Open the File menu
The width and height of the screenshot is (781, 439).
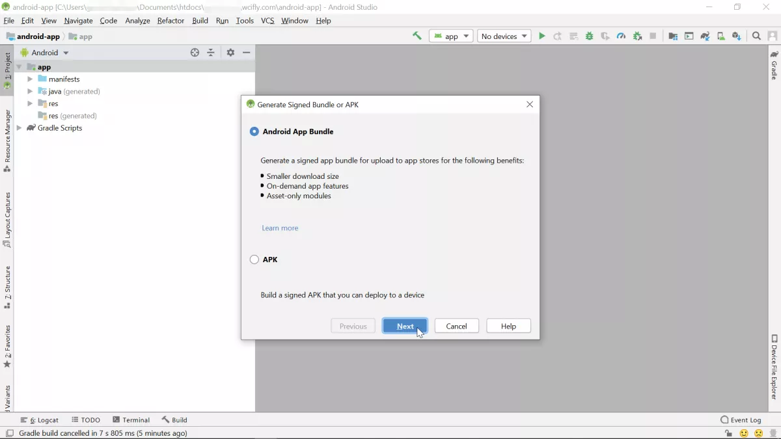[x=8, y=21]
